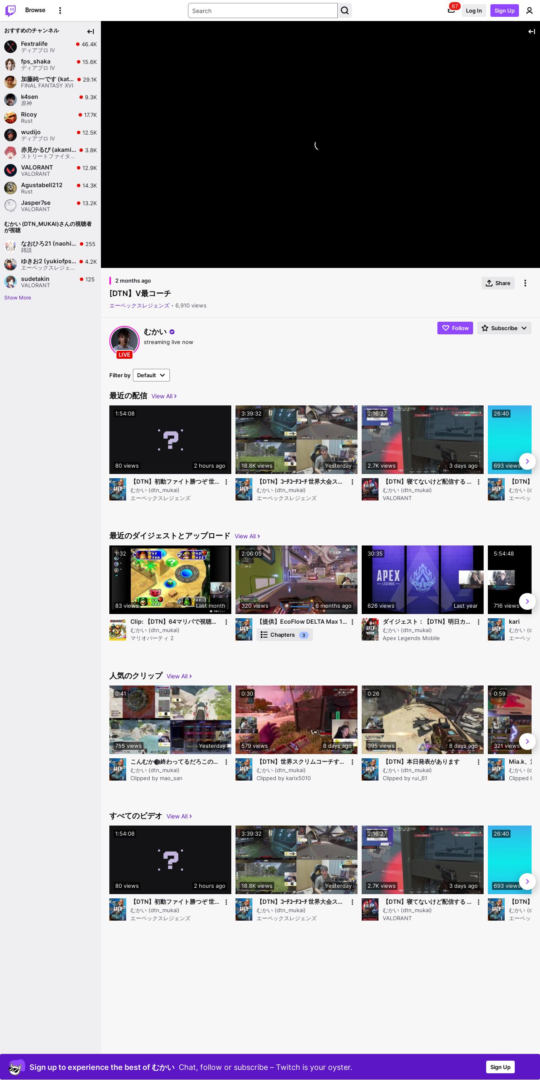Open options for 初動ファイト勝つぞ video in 最近の配信
Image resolution: width=540 pixels, height=1080 pixels.
[226, 482]
